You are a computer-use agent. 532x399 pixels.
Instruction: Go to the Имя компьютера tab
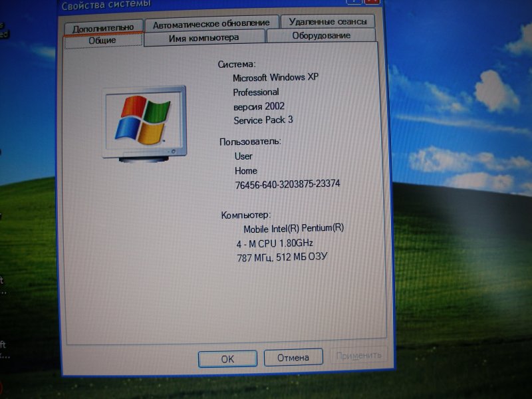tap(203, 38)
